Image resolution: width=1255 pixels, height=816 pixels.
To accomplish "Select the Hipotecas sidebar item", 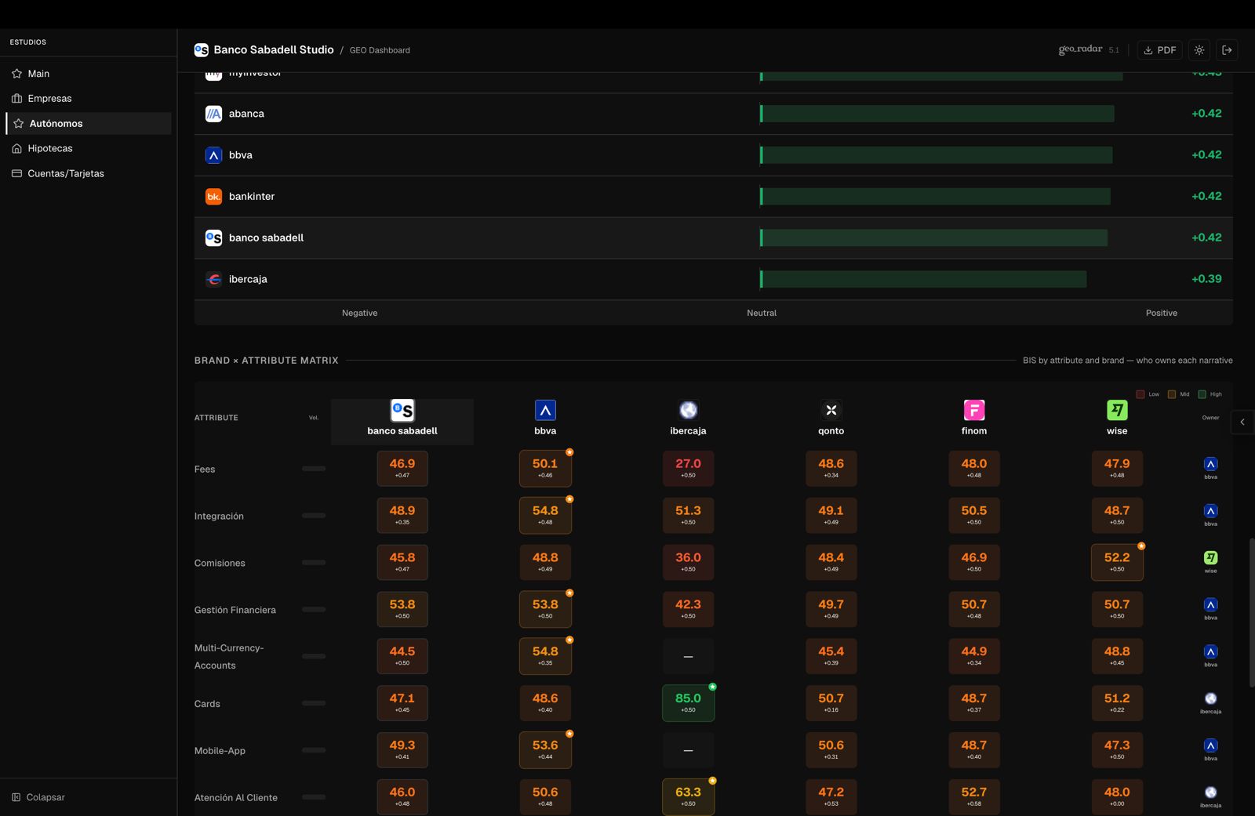I will 49,148.
